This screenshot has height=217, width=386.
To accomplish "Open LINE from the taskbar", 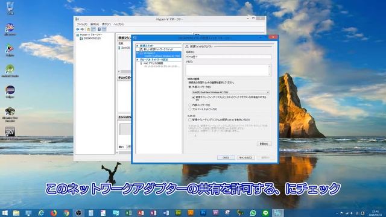I will [x=265, y=213].
